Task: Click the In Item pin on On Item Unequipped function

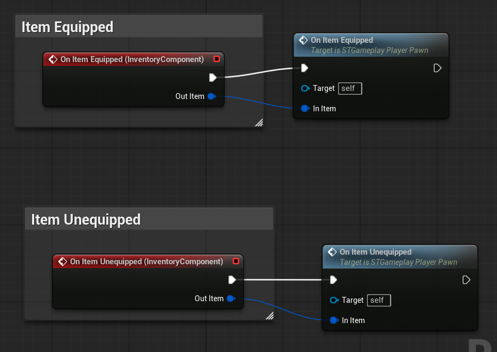Action: pos(334,320)
